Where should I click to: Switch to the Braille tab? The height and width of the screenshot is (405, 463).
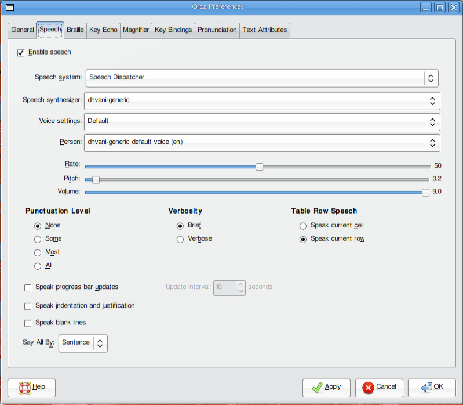(x=75, y=30)
